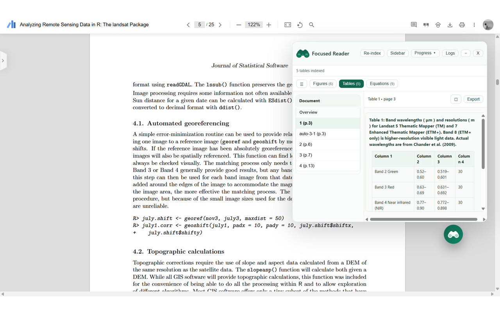Open the comments panel icon
500x312 pixels.
tap(414, 25)
